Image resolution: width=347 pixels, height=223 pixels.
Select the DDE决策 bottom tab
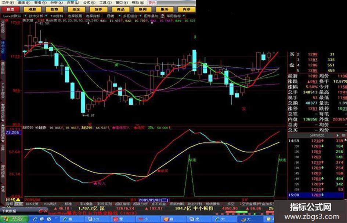coord(32,204)
